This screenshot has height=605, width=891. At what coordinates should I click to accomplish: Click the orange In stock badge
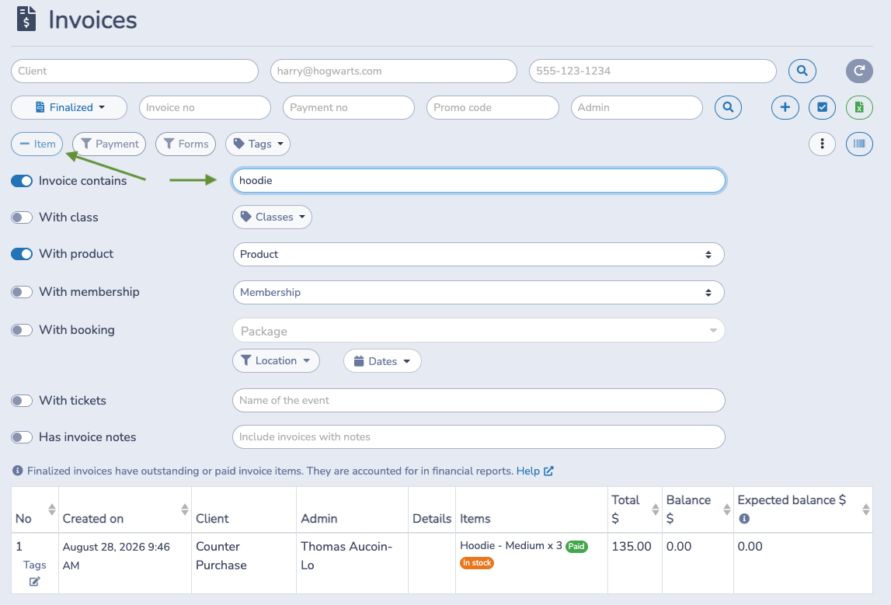tap(477, 563)
